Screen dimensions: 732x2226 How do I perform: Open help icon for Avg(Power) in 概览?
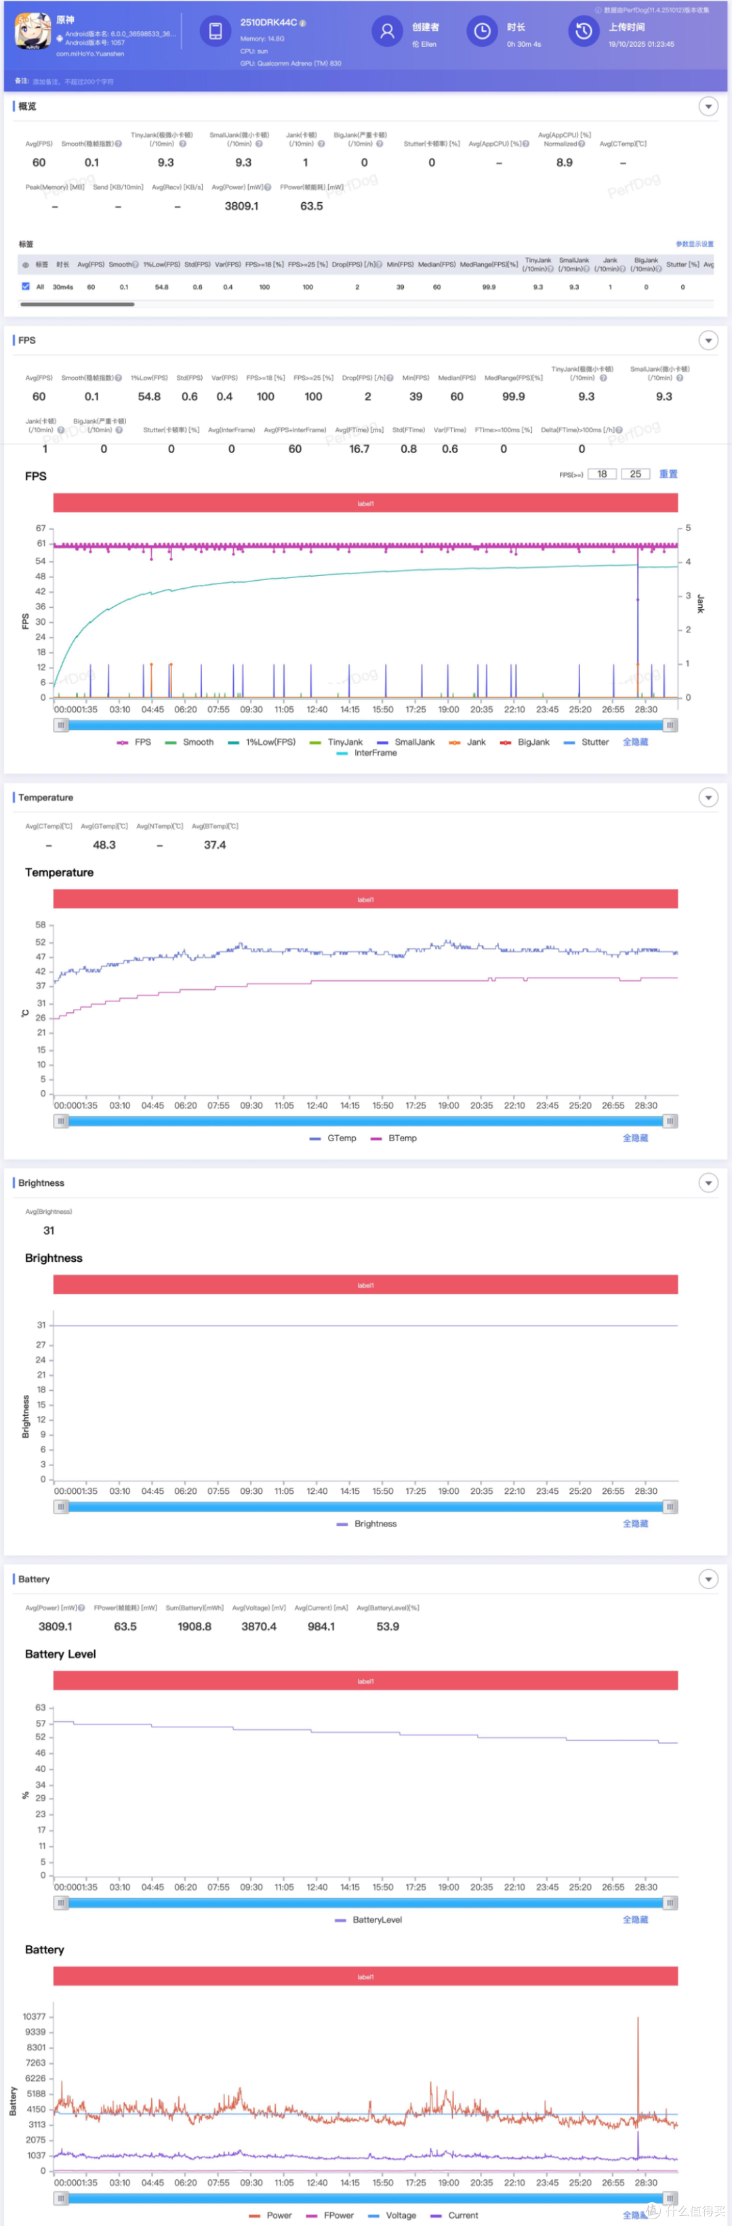click(x=268, y=187)
